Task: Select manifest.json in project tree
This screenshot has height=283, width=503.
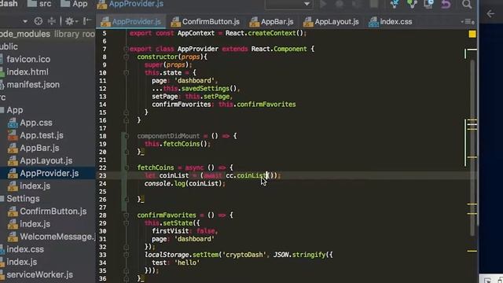Action: click(33, 85)
